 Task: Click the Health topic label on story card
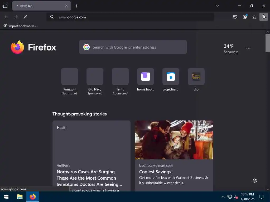[62, 128]
